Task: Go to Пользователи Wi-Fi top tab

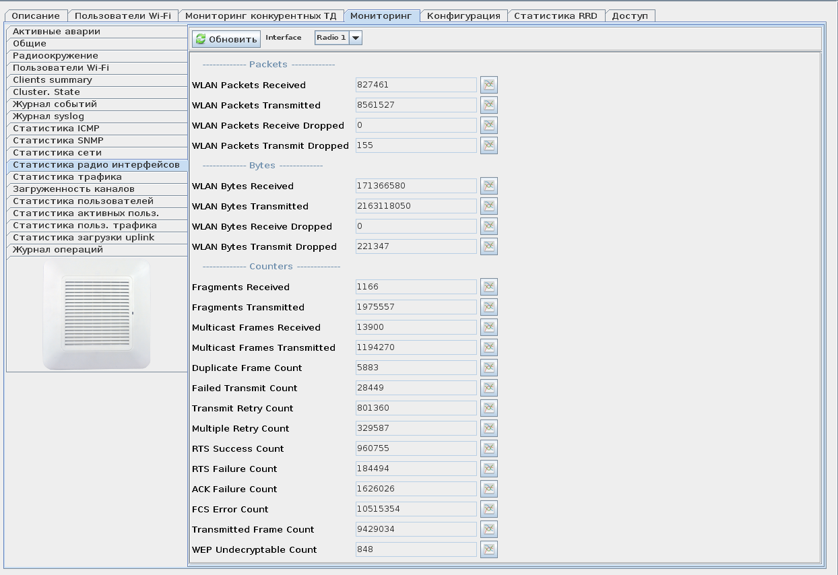Action: coord(123,15)
